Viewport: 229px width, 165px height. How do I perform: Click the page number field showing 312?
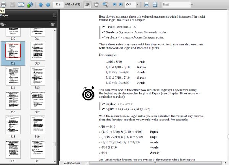(58, 5)
